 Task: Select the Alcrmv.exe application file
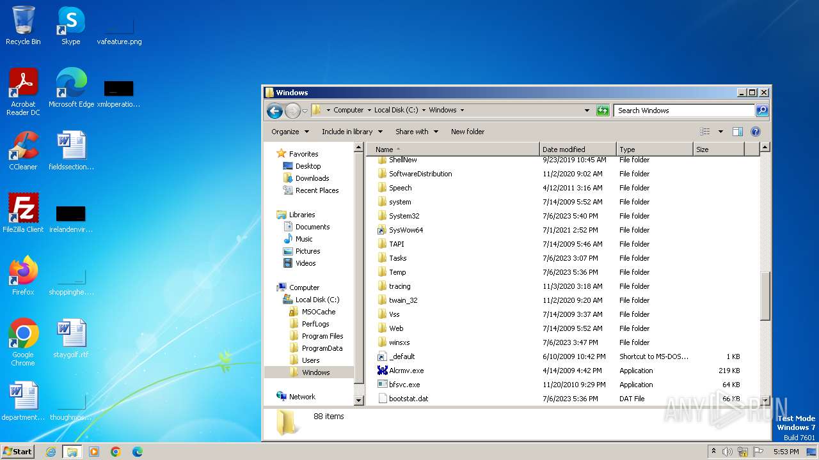tap(406, 371)
